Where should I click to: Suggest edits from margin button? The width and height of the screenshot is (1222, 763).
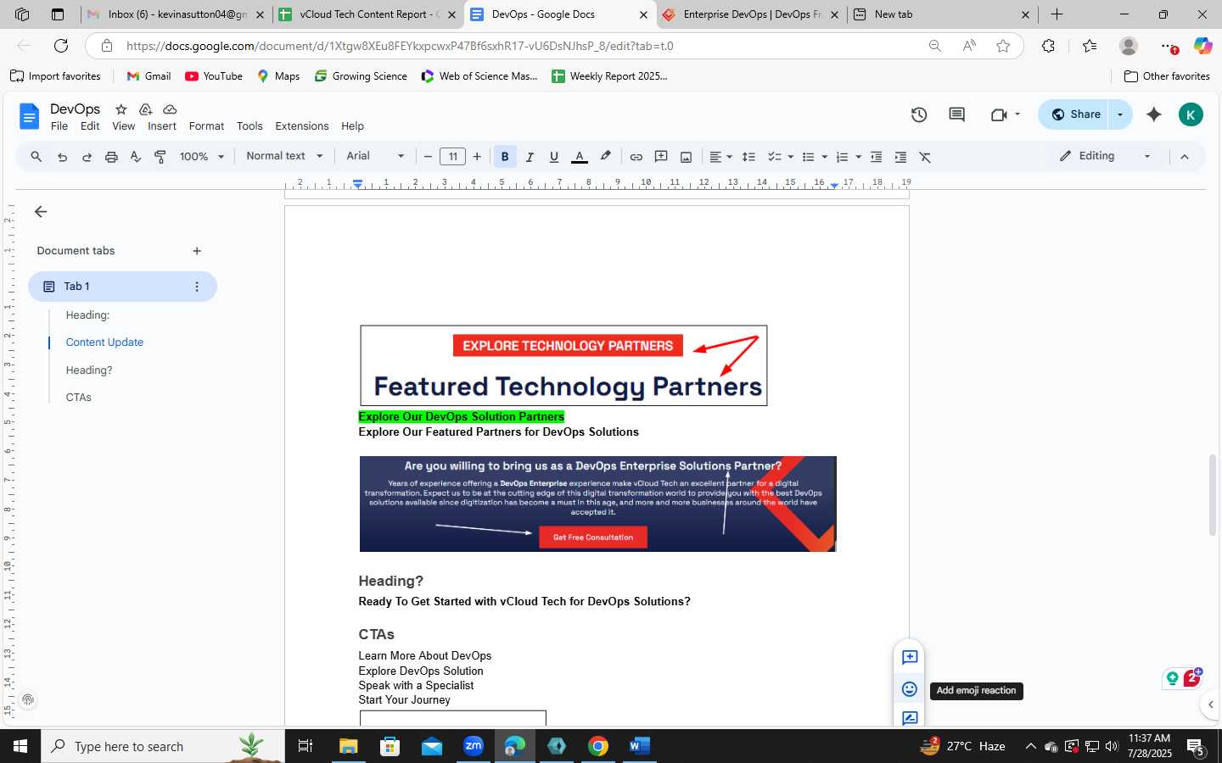tap(910, 718)
